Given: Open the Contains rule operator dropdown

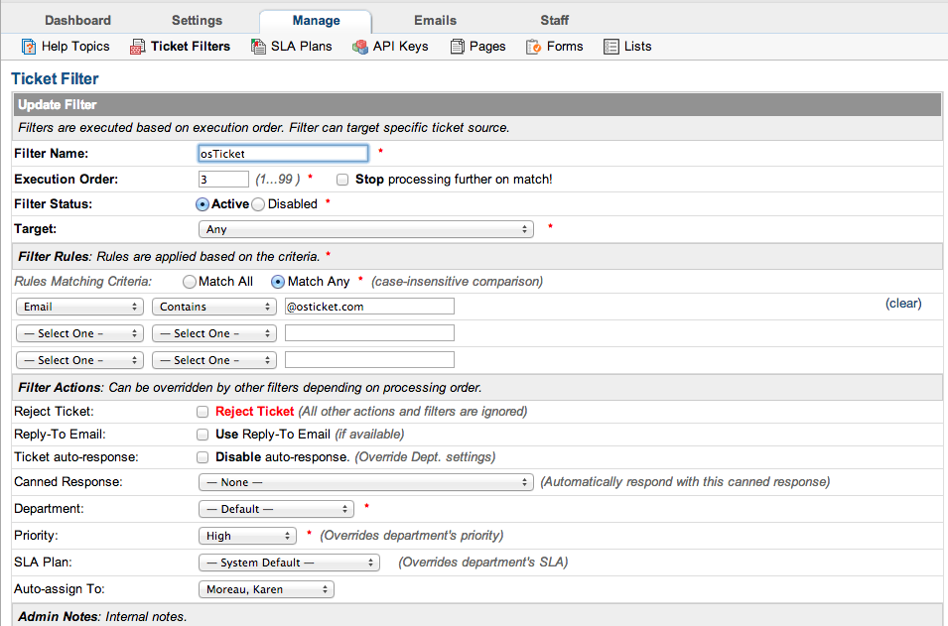Looking at the screenshot, I should tap(214, 307).
